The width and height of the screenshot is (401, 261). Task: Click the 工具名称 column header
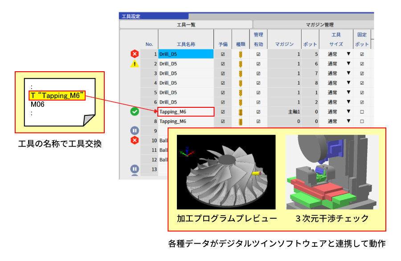(186, 44)
